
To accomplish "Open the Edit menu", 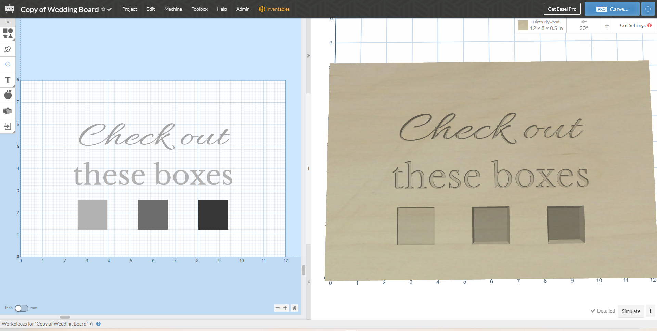I will coord(151,9).
